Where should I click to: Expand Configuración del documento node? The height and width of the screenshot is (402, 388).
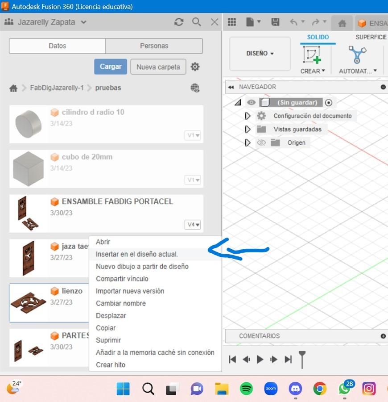point(248,116)
